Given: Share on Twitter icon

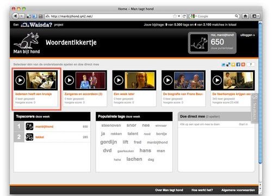Looking at the screenshot, I should click(224, 64).
